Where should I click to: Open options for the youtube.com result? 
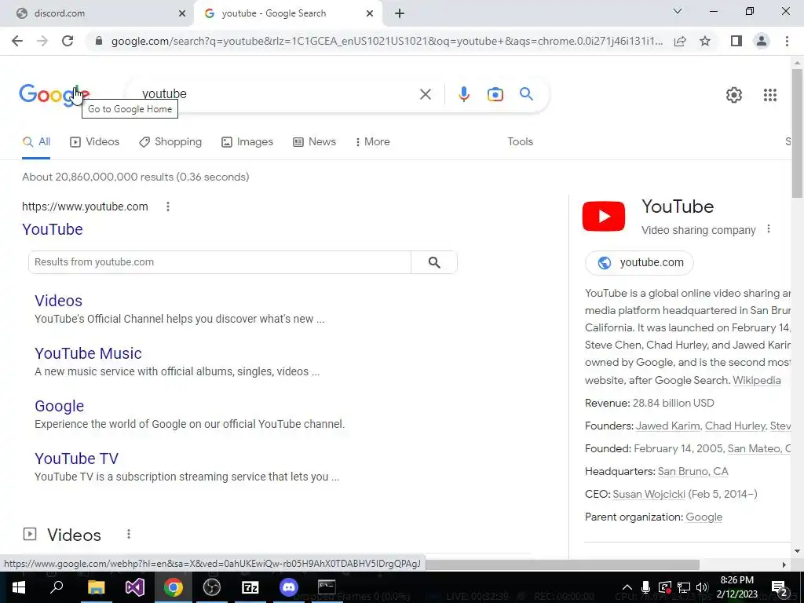click(x=168, y=206)
